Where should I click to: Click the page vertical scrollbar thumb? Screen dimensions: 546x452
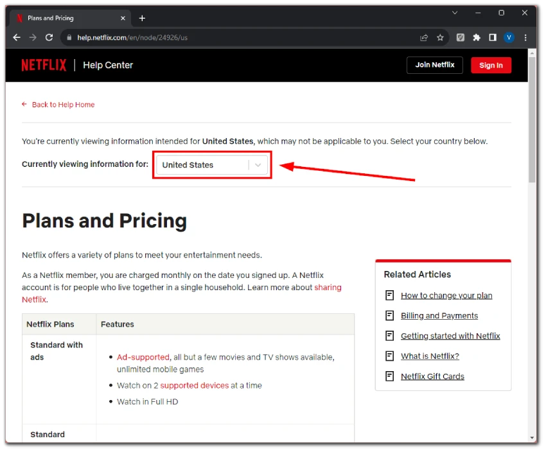click(x=532, y=119)
